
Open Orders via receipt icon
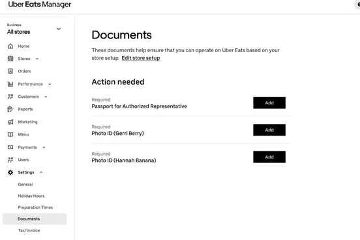(x=10, y=71)
